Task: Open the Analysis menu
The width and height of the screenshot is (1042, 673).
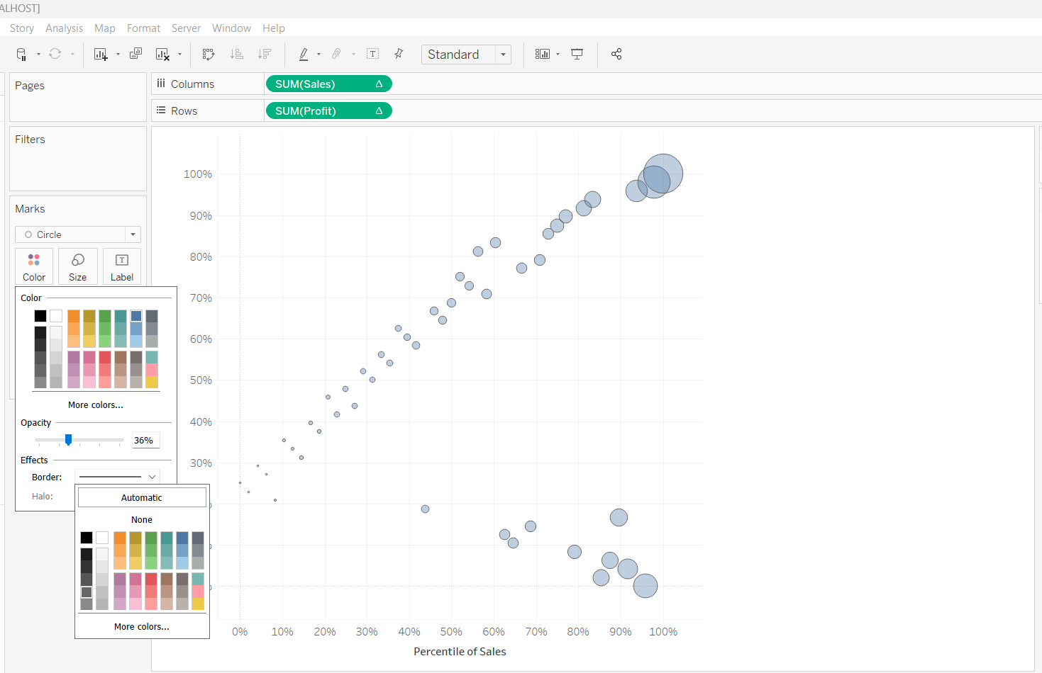Action: tap(64, 28)
